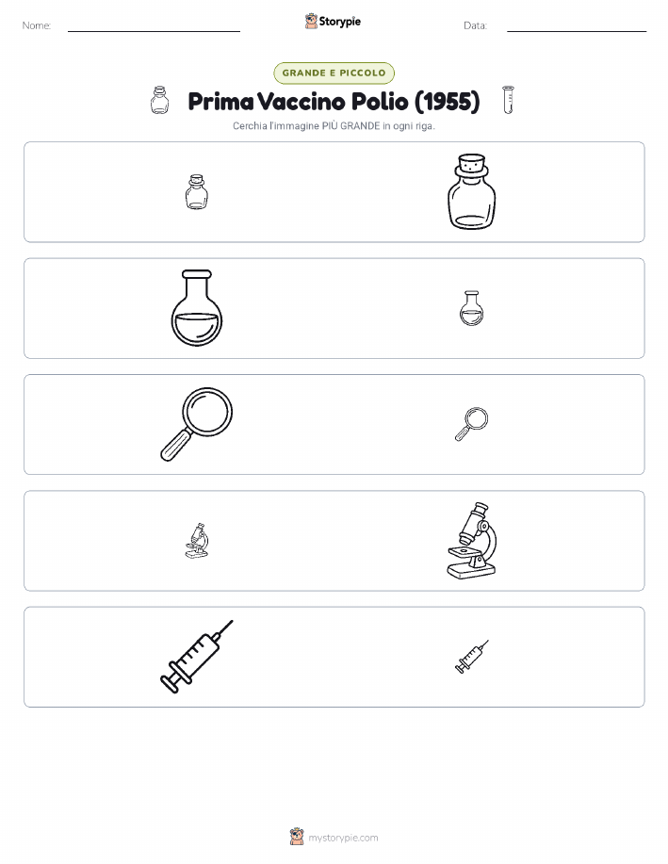Open the mystorypie.com footer link

343,838
